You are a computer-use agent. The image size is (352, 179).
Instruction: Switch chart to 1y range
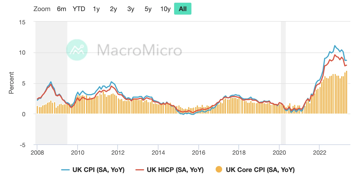coord(96,9)
